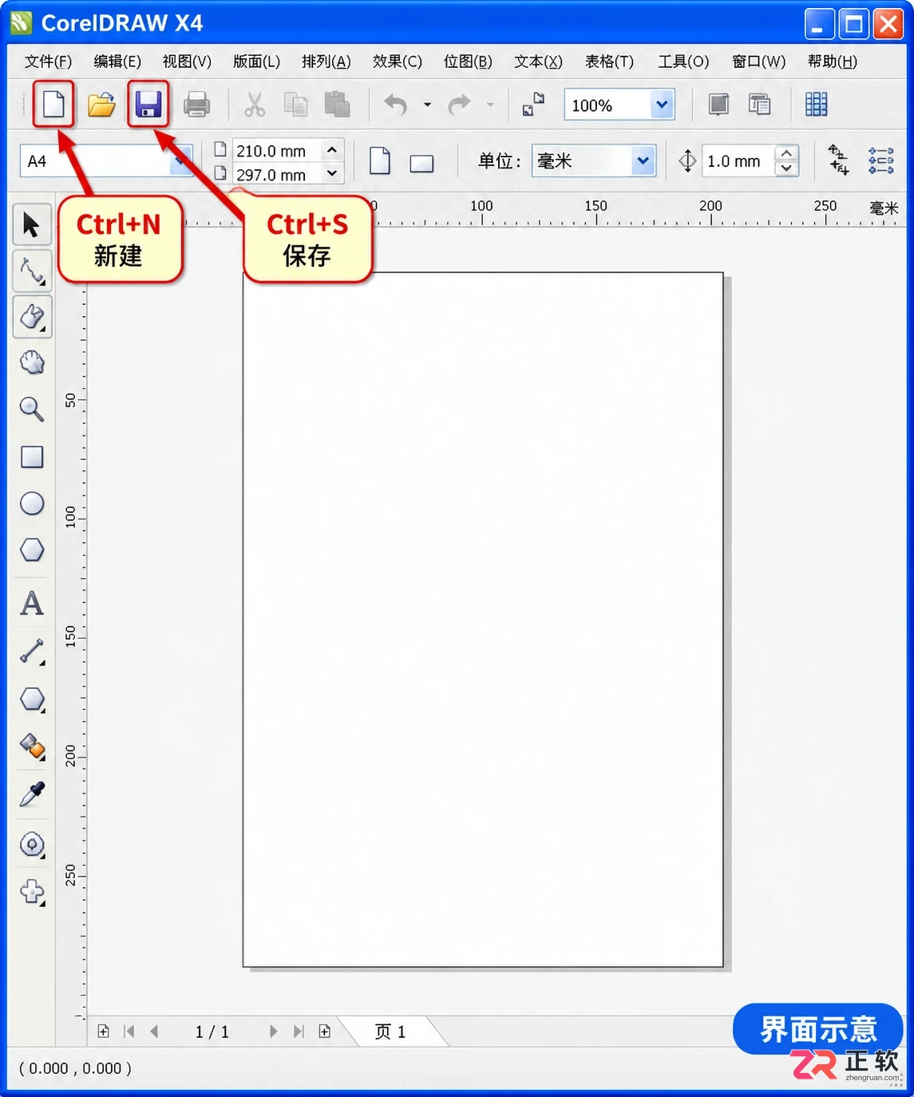Click the Print icon
This screenshot has width=914, height=1097.
click(x=196, y=105)
